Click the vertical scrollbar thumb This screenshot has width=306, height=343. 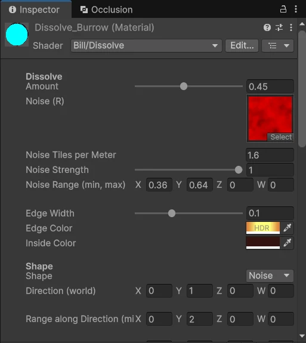pos(302,89)
